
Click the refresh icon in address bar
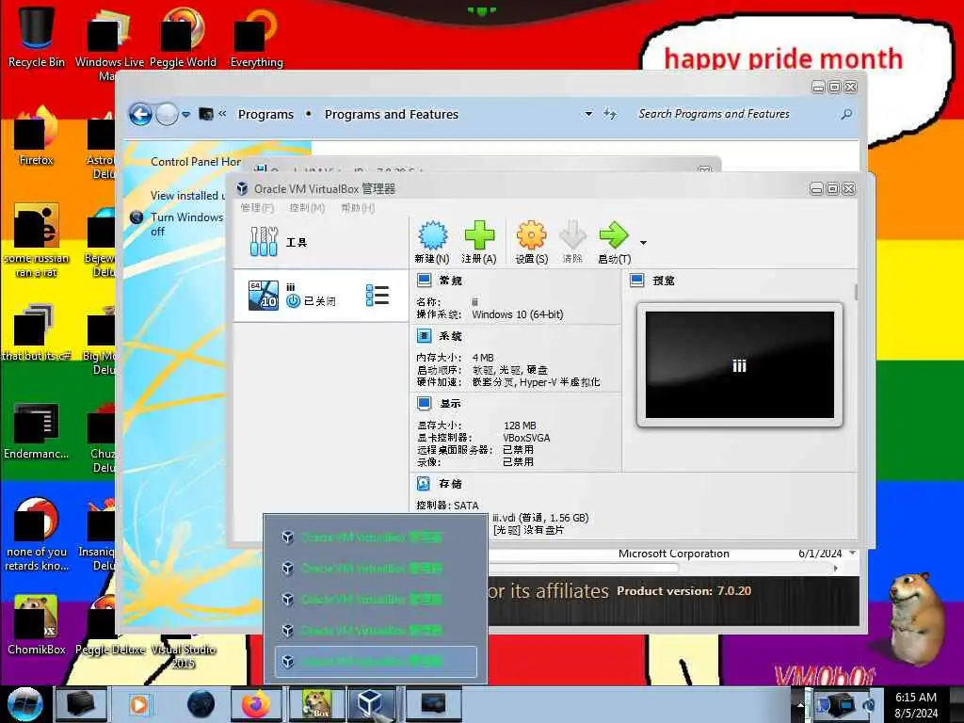[x=610, y=114]
